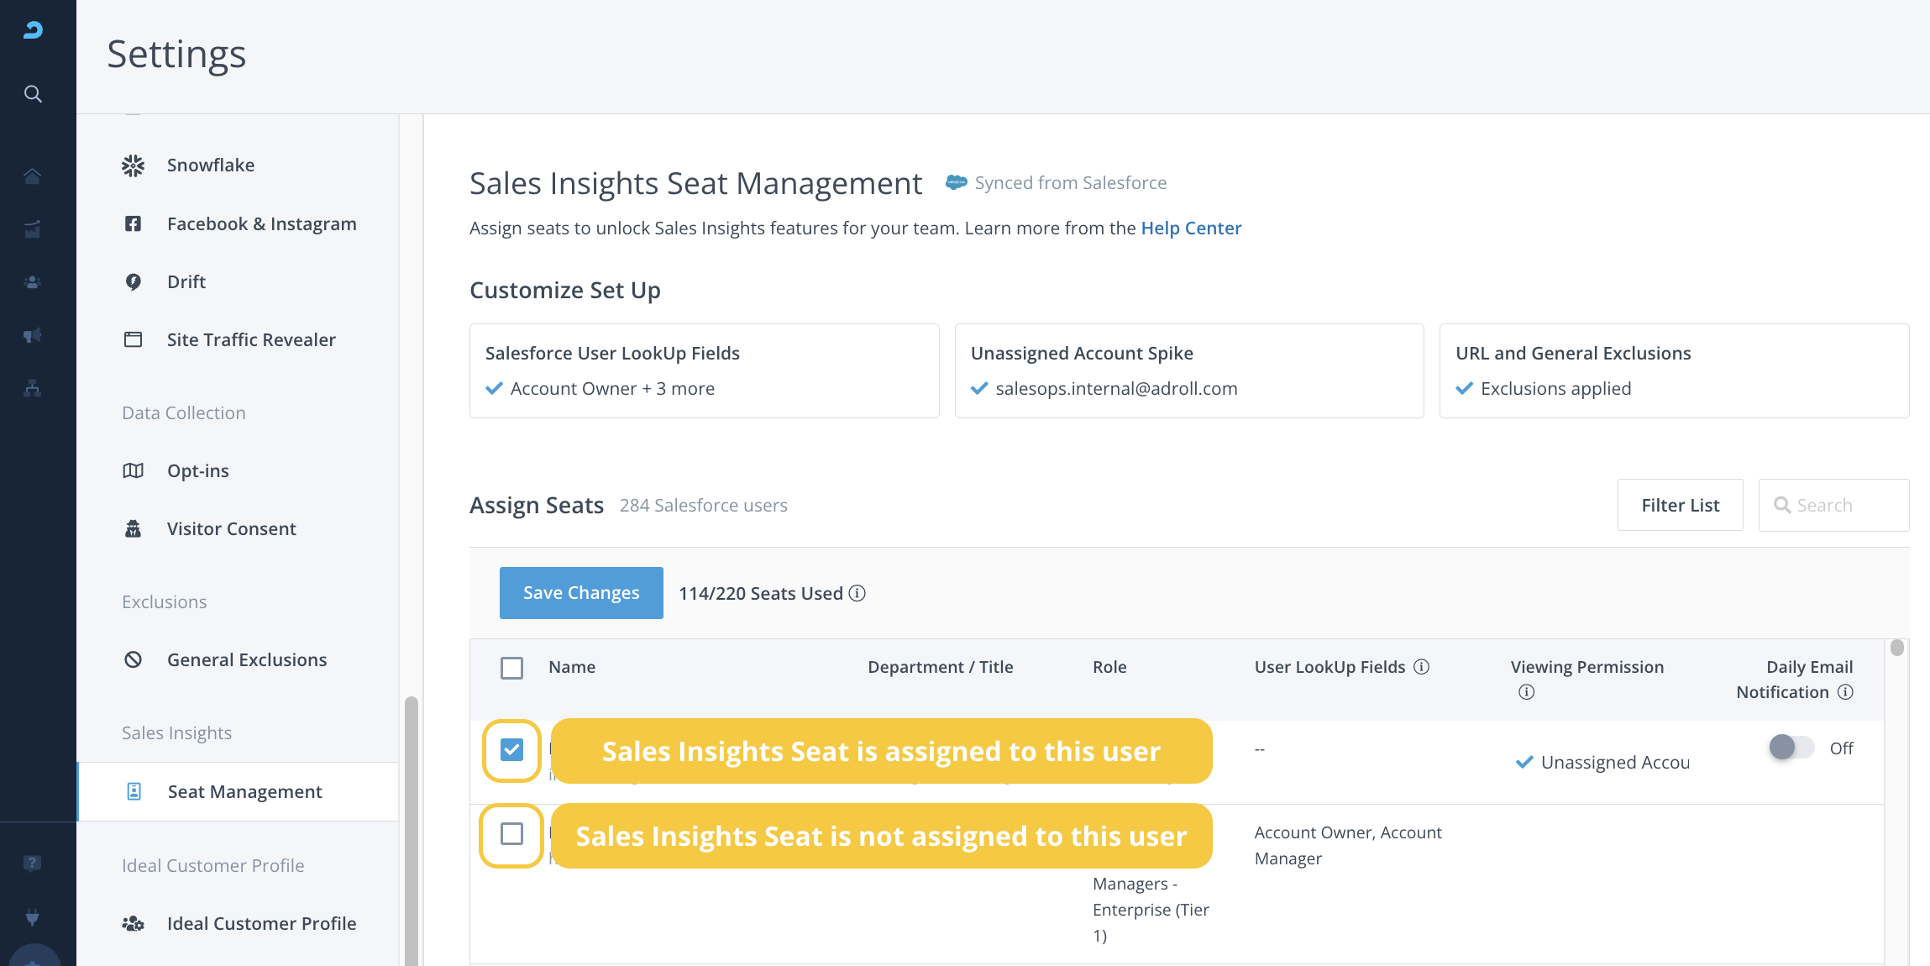Click the Salesforce cloud sync icon
This screenshot has width=1930, height=966.
coord(956,182)
